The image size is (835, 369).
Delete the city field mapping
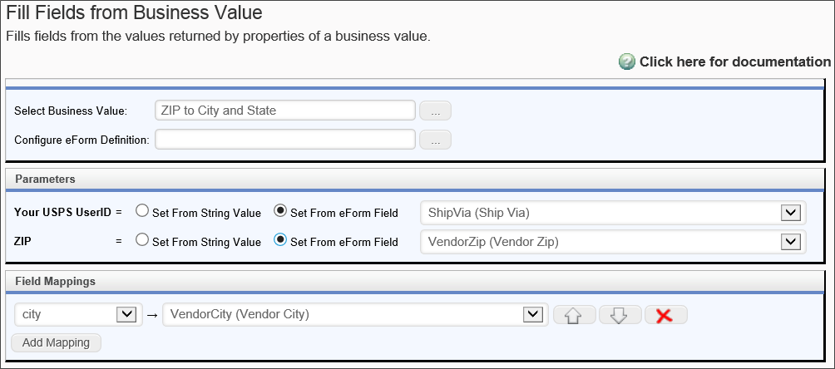click(665, 315)
